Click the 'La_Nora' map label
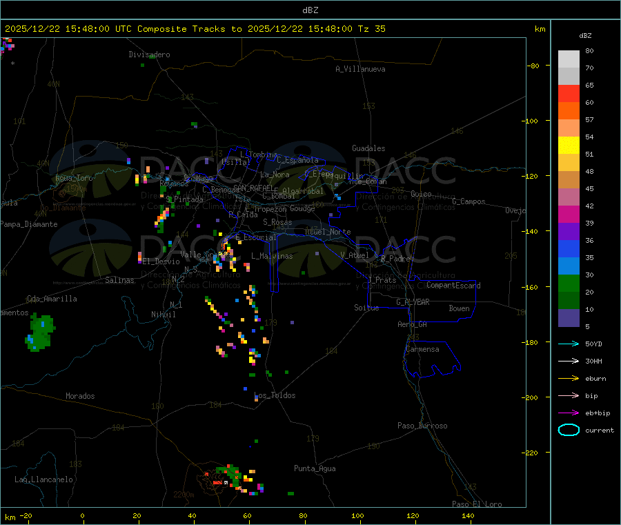 coord(275,175)
